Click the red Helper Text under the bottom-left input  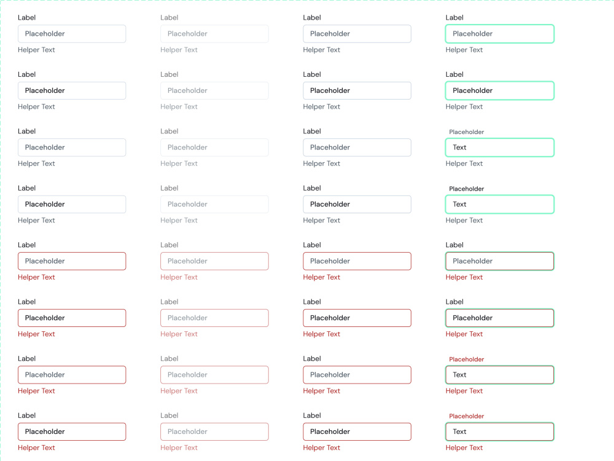click(36, 447)
